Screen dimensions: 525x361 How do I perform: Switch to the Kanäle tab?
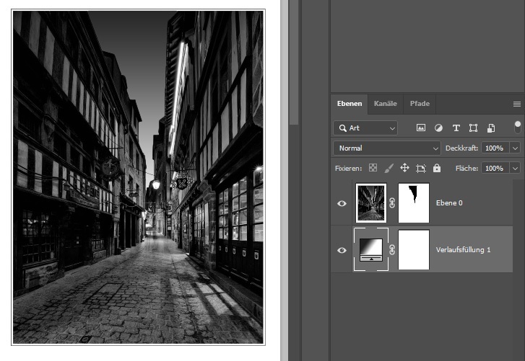click(x=385, y=104)
